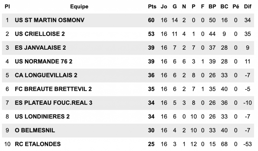
Task: Click US NORMANDE 76 2 team
Action: [44, 61]
